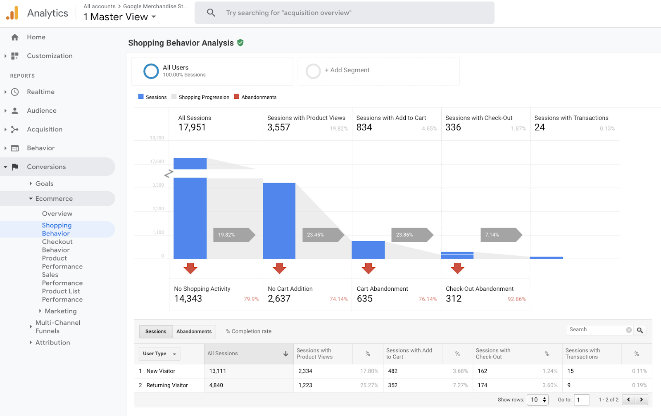
Task: Select the Conversions flag icon
Action: 16,166
